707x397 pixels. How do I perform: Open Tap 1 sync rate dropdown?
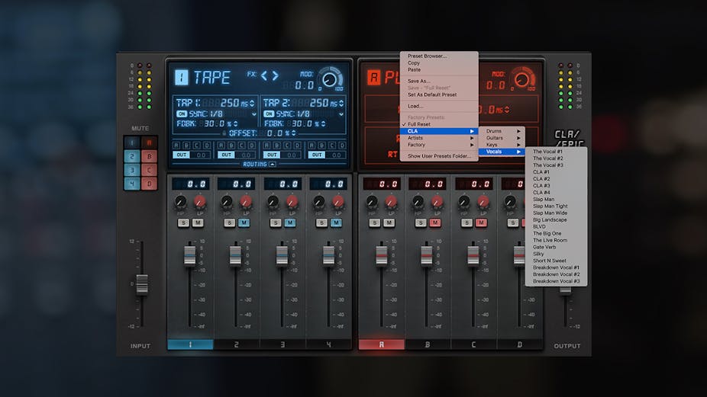255,114
